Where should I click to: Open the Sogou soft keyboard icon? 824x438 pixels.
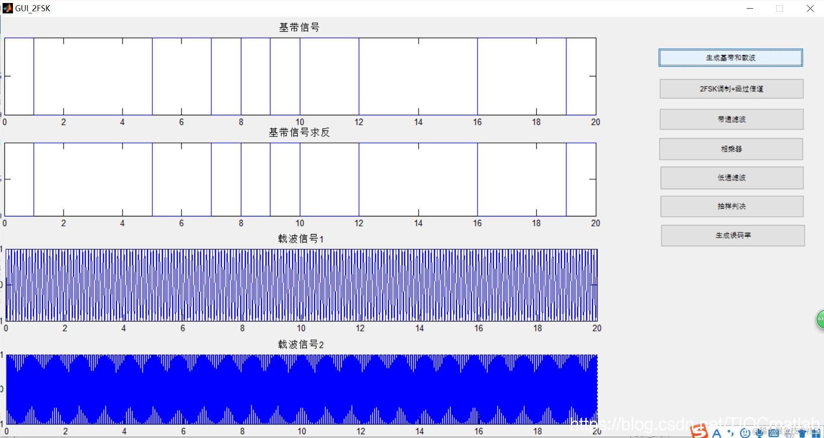773,433
